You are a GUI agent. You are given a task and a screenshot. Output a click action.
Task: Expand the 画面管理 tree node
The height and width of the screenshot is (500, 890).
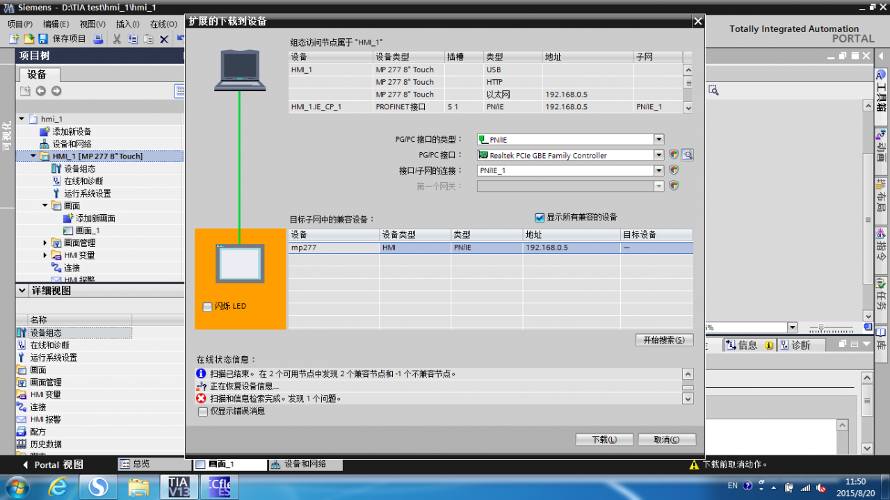pyautogui.click(x=45, y=243)
